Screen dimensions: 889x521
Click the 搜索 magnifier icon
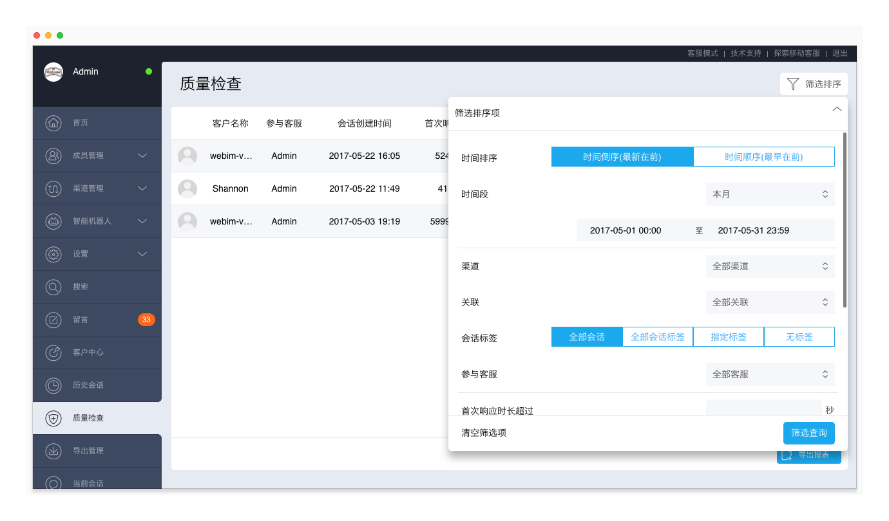(53, 287)
